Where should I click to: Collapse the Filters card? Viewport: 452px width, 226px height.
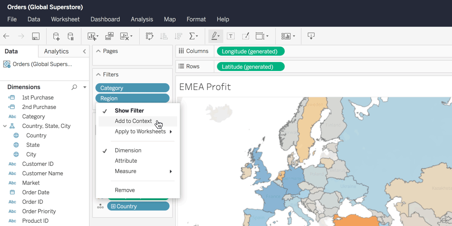click(98, 75)
